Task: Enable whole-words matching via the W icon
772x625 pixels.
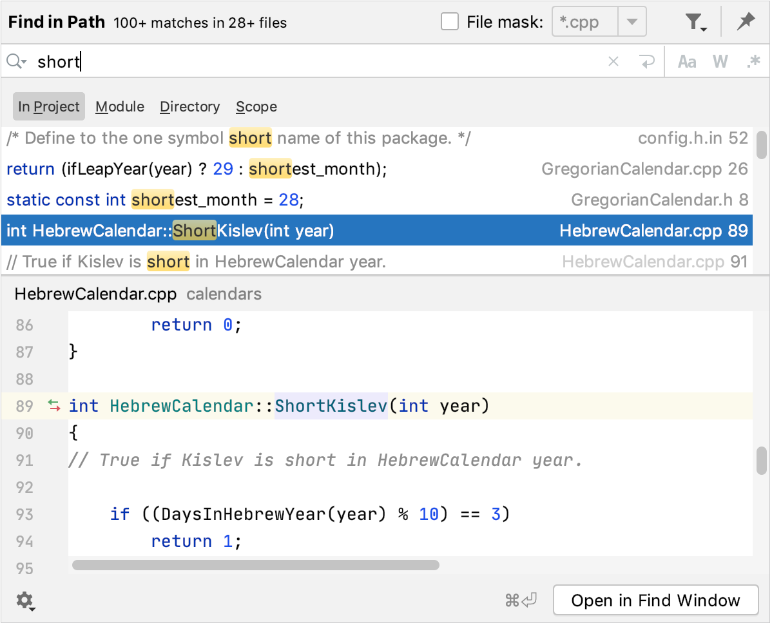Action: (720, 61)
